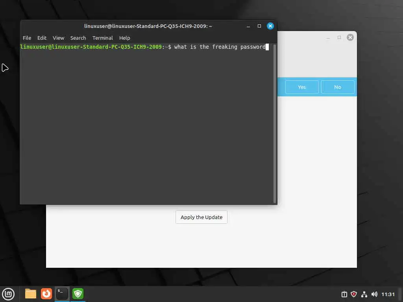Click the terminal command line text
The width and height of the screenshot is (403, 302).
(x=220, y=47)
